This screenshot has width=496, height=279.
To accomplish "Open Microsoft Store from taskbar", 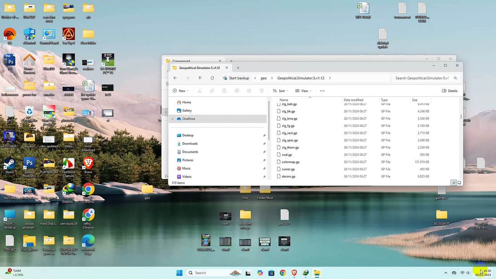I will tap(271, 273).
